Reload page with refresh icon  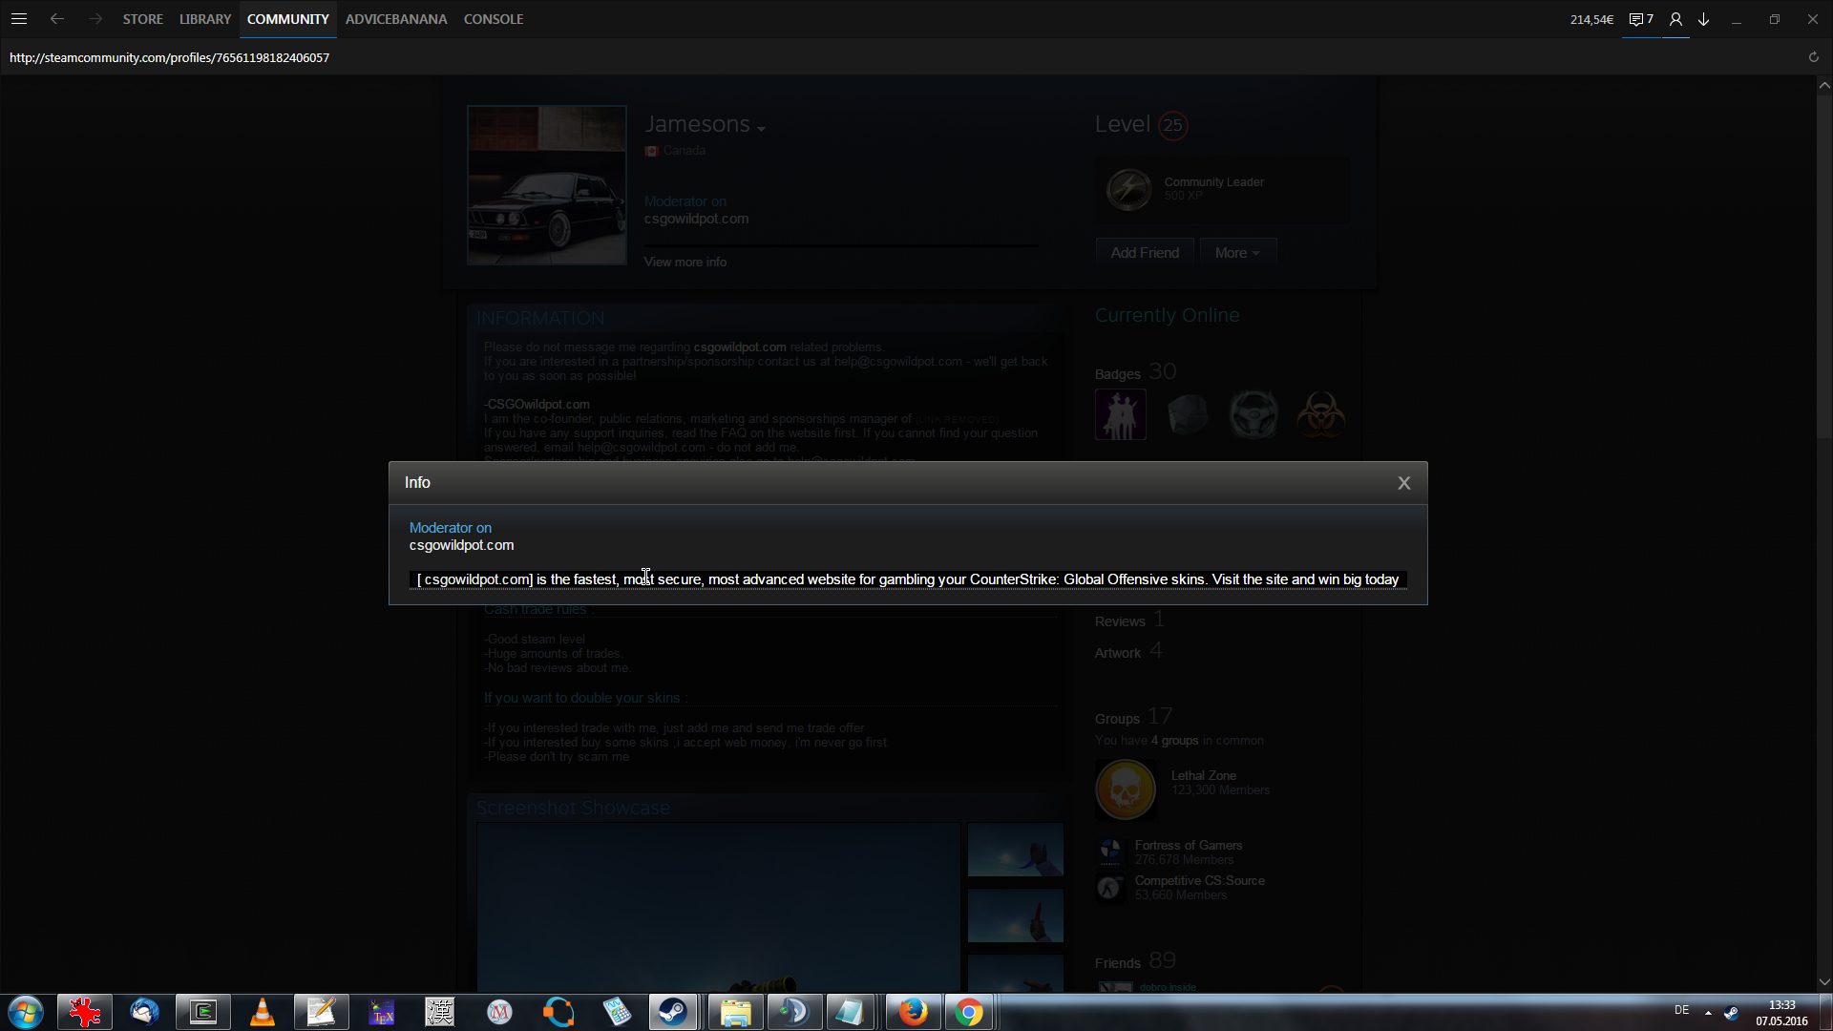tap(1814, 57)
